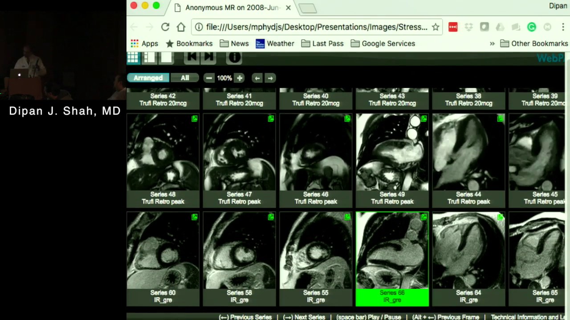
Task: Expand Series 46 with its green corner icon
Action: (347, 119)
